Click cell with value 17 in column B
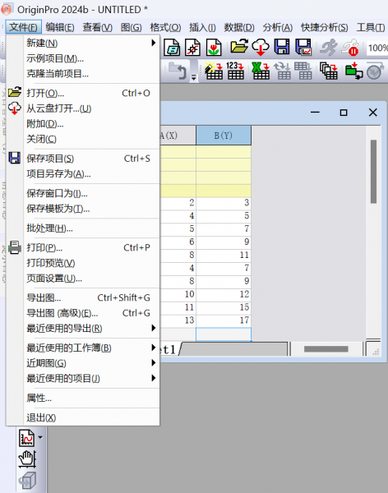This screenshot has width=388, height=493. pos(224,320)
